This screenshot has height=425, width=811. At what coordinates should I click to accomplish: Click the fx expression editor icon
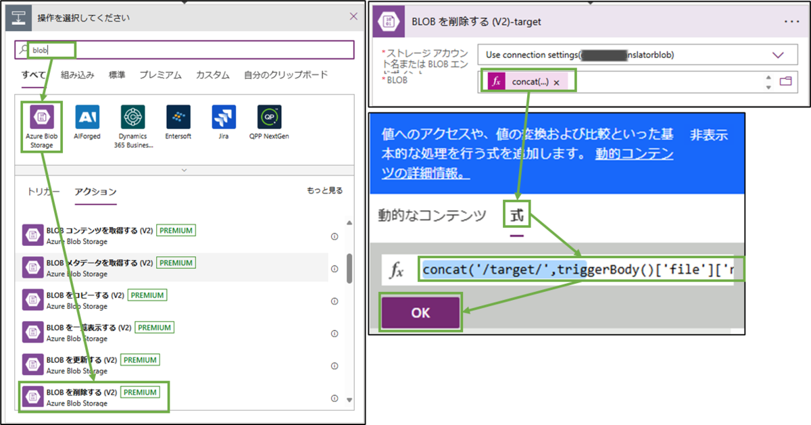click(x=397, y=271)
